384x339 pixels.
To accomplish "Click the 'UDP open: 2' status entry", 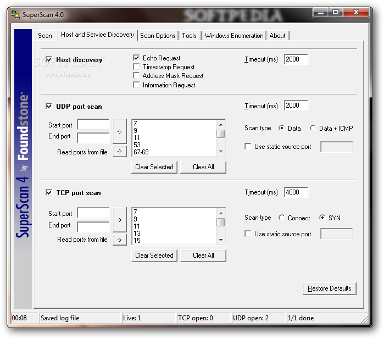I will 251,318.
